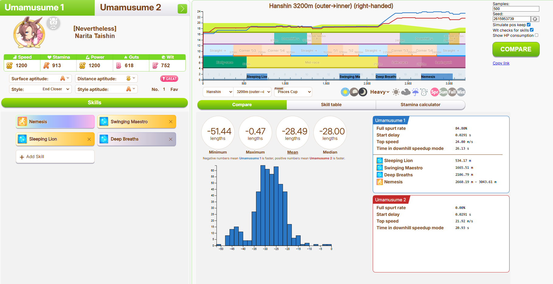Select the evening time-of-day icon
The image size is (553, 284).
(x=354, y=92)
